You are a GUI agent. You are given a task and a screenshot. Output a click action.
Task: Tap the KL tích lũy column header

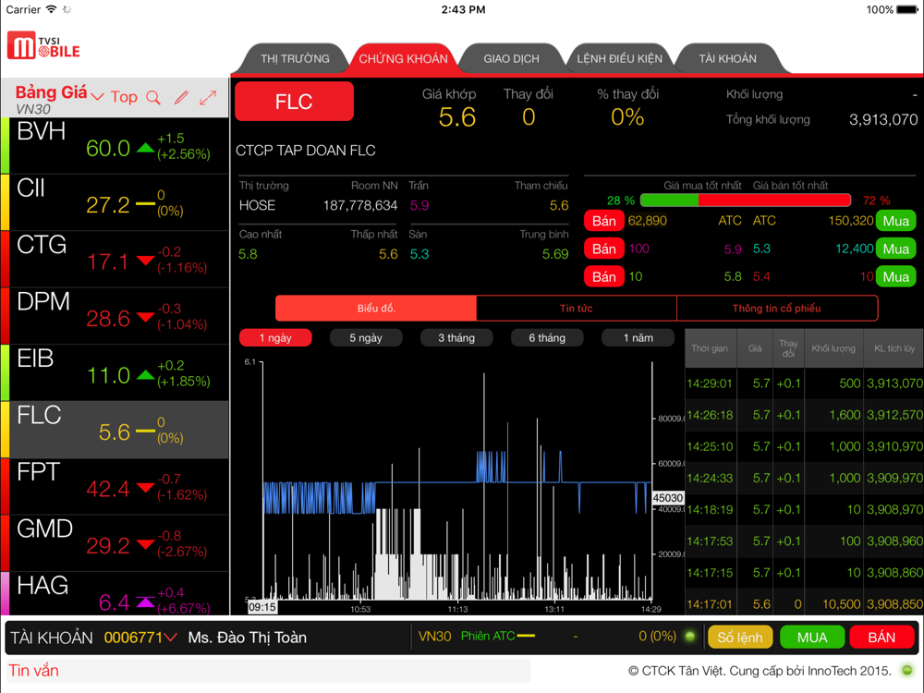(894, 348)
